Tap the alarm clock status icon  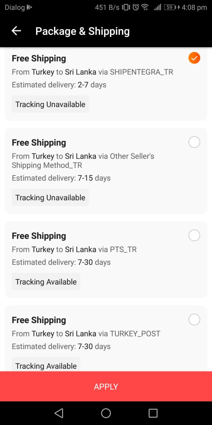point(135,7)
